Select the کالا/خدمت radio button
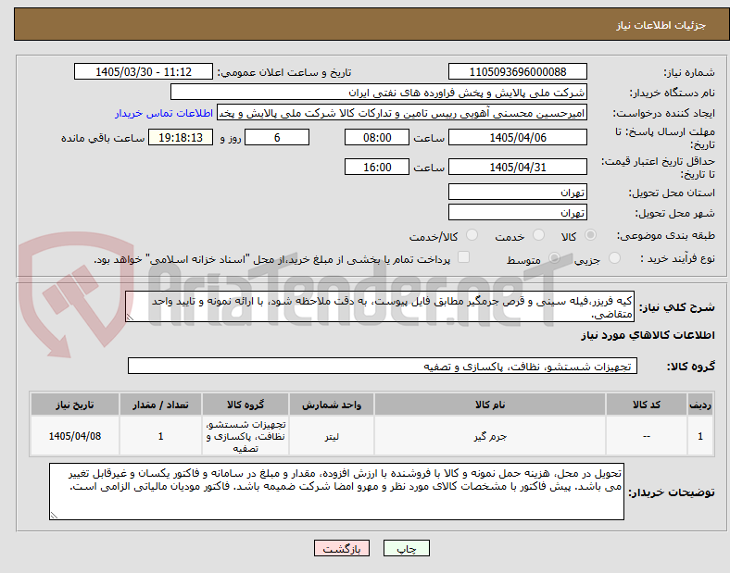 point(472,235)
